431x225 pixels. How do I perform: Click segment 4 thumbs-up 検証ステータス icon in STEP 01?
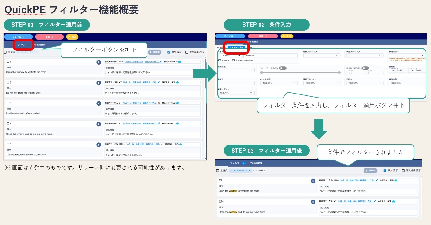tap(178, 123)
